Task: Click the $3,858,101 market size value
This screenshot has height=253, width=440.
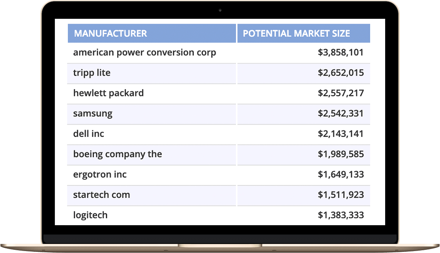Action: point(340,53)
